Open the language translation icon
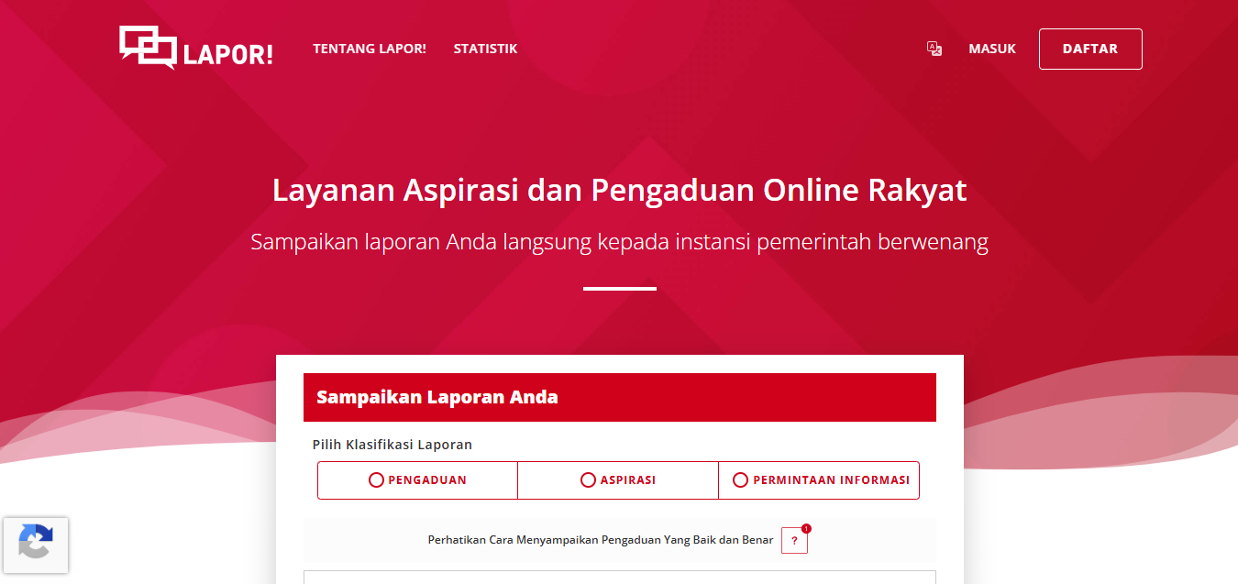Screen dimensions: 1238x584 tap(934, 49)
